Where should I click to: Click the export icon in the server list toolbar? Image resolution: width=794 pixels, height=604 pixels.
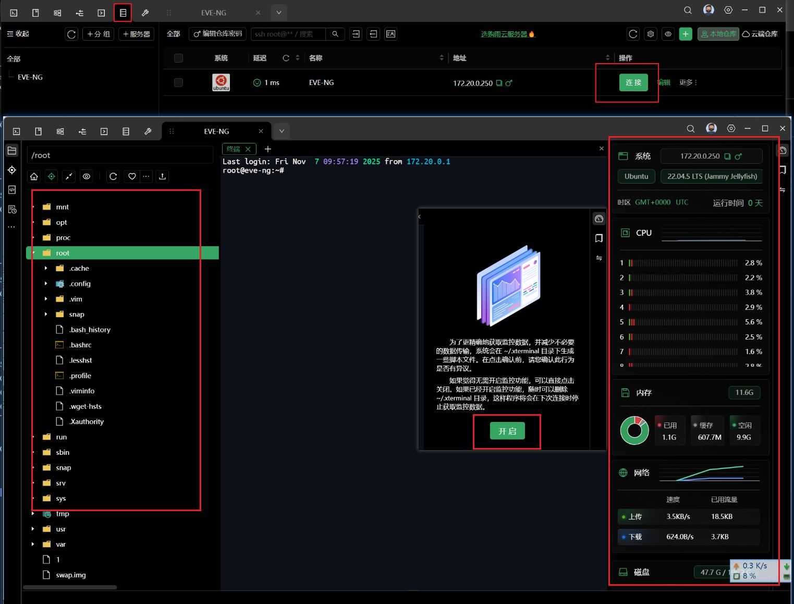point(373,34)
